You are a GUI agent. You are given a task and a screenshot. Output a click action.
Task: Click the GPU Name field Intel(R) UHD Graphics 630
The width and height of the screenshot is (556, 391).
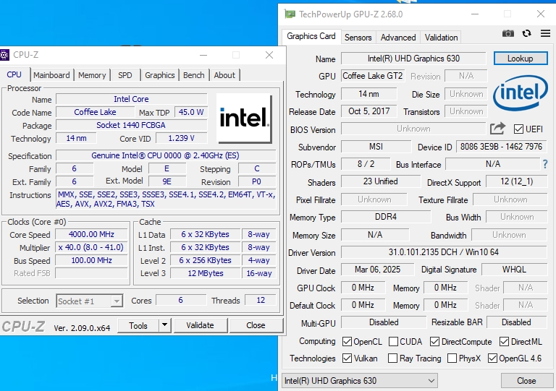coord(413,59)
